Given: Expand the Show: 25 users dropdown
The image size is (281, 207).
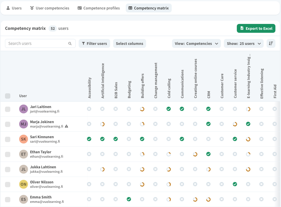Looking at the screenshot, I should (244, 43).
